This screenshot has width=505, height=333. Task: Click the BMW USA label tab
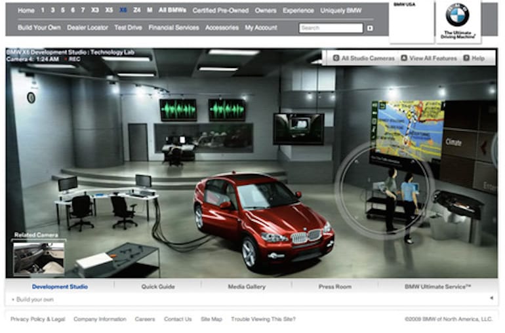[405, 5]
